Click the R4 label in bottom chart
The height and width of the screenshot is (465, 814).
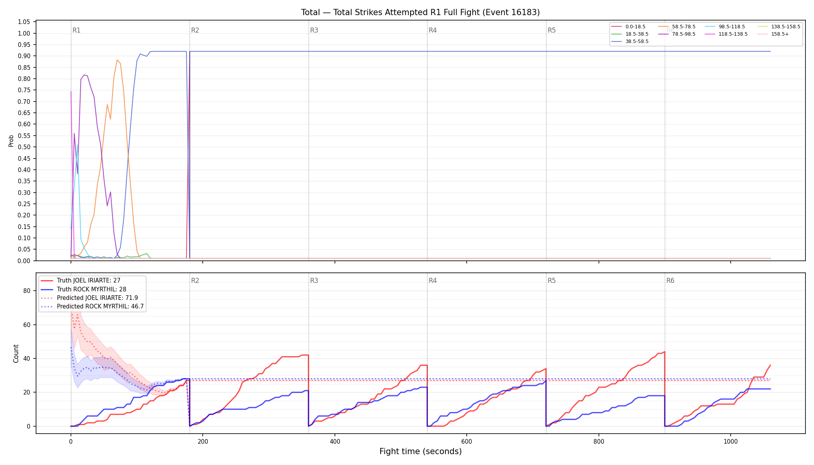(x=433, y=281)
